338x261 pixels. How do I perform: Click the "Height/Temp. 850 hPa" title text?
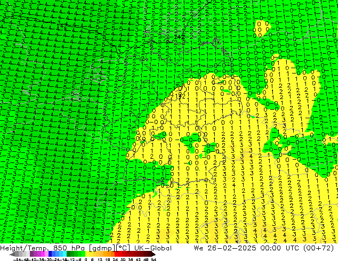pos(40,248)
